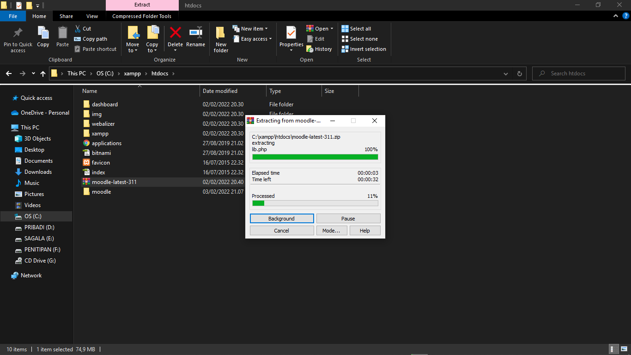Screen dimensions: 631x355
Task: Select moodle-latest-311 archive file
Action: 114,182
